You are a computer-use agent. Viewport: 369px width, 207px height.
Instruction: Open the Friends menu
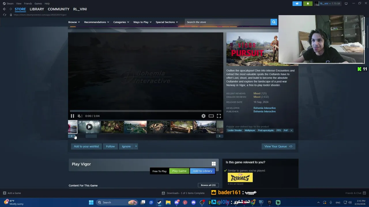(x=28, y=3)
